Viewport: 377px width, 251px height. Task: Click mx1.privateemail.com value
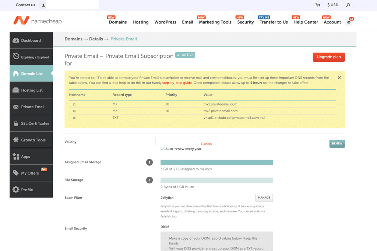[220, 104]
